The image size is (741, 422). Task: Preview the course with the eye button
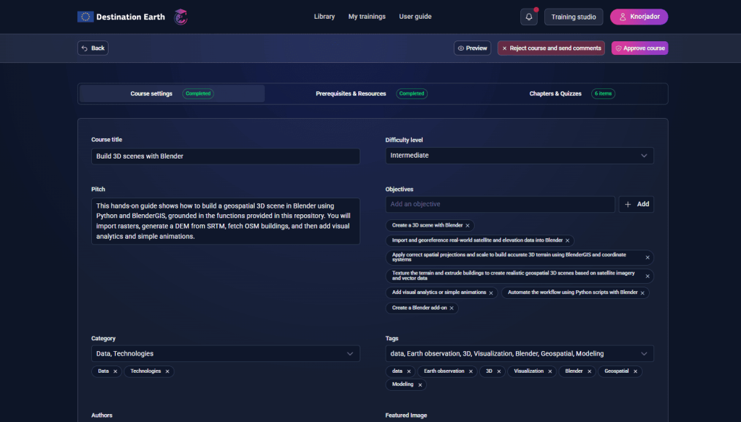coord(472,48)
